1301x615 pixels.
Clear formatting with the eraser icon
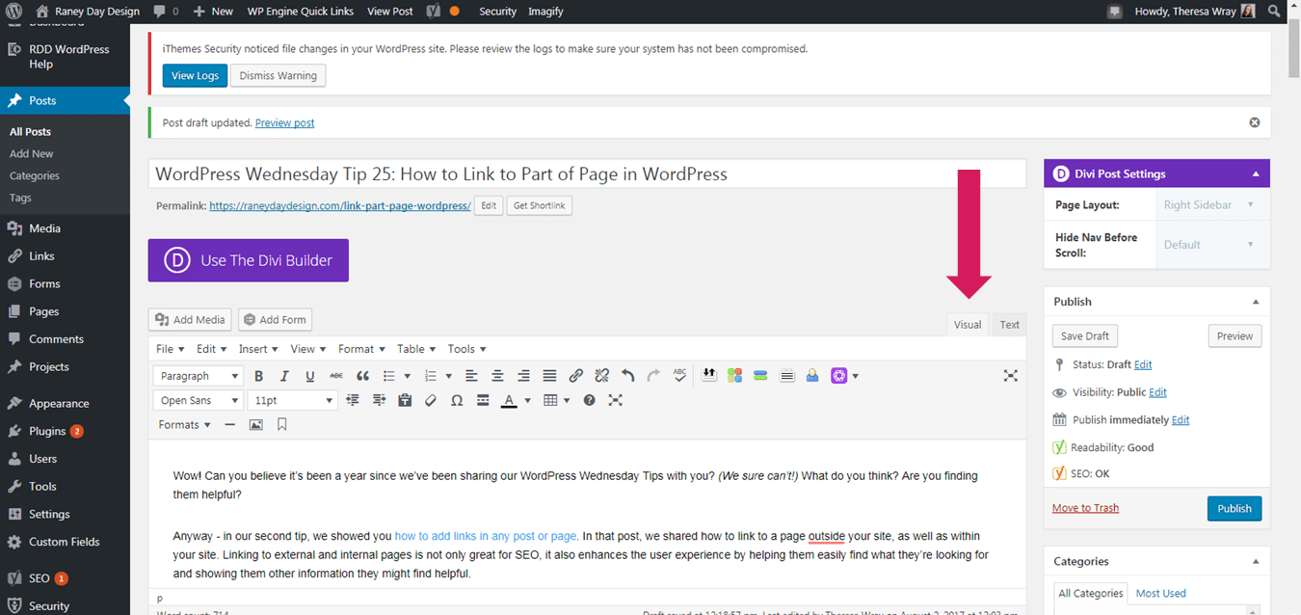(x=431, y=400)
